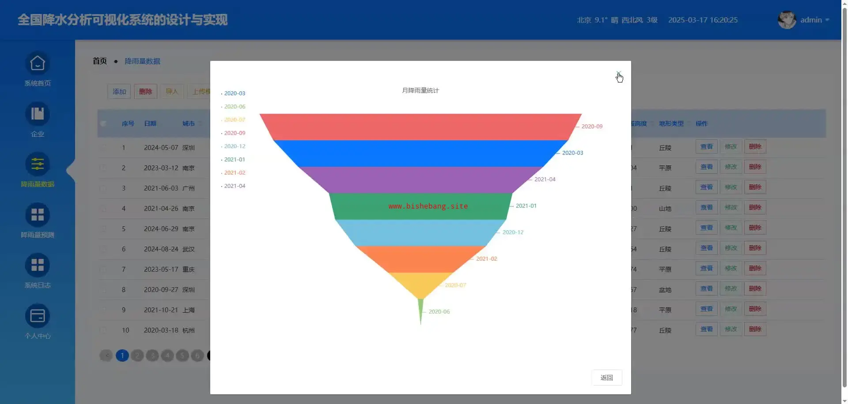Click the date 2024-05-07 cell
The height and width of the screenshot is (404, 848).
pos(161,148)
